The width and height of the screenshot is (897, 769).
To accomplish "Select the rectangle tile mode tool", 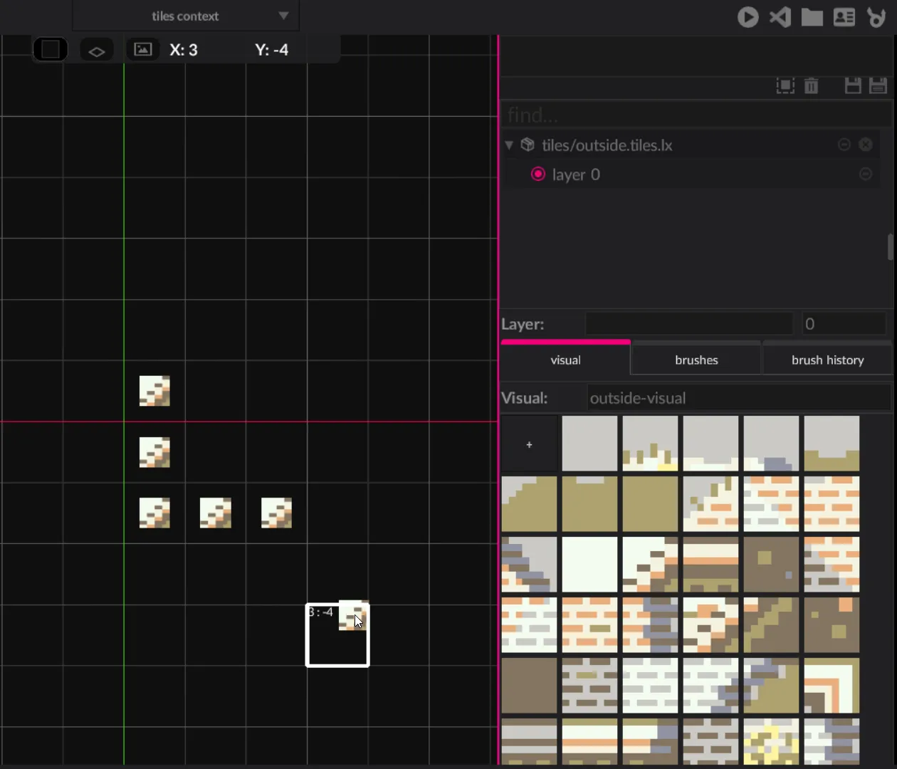I will (51, 50).
